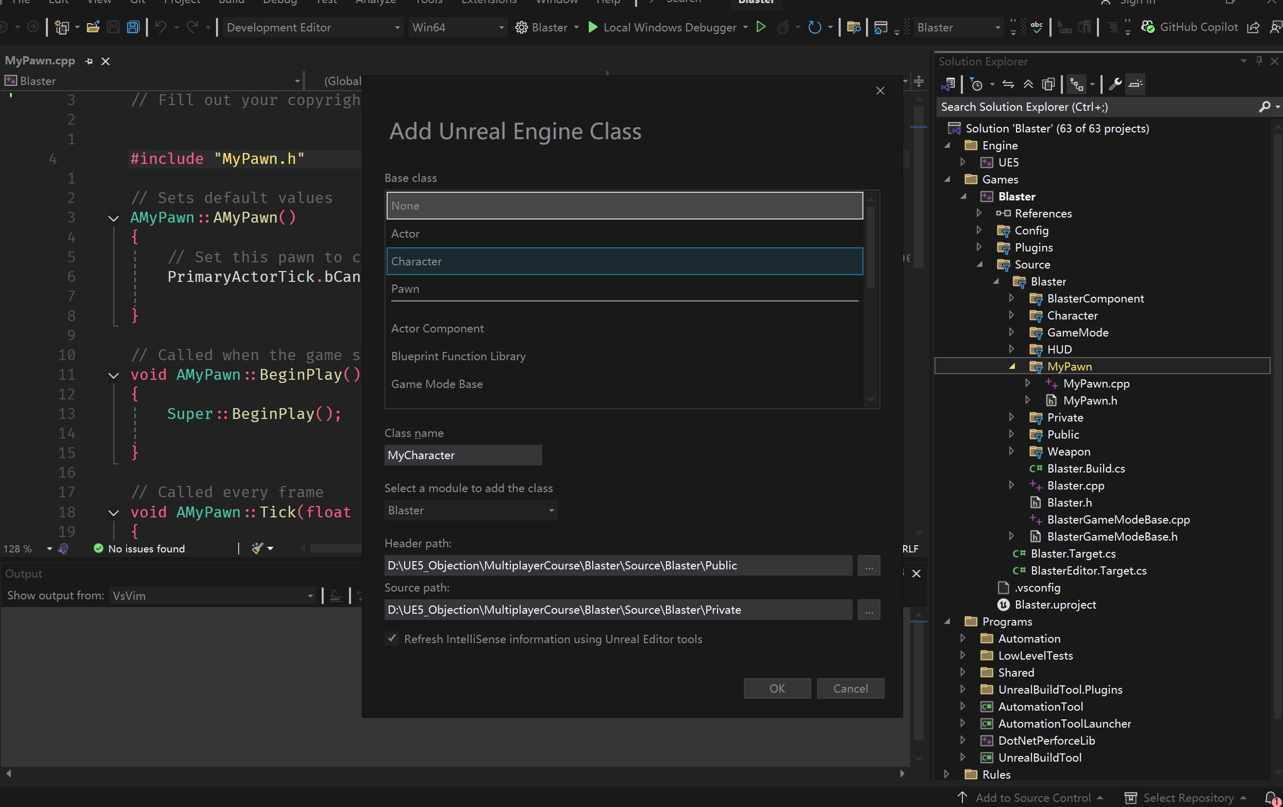This screenshot has width=1283, height=807.
Task: Open the 128 % zoom level dropdown
Action: coord(49,549)
